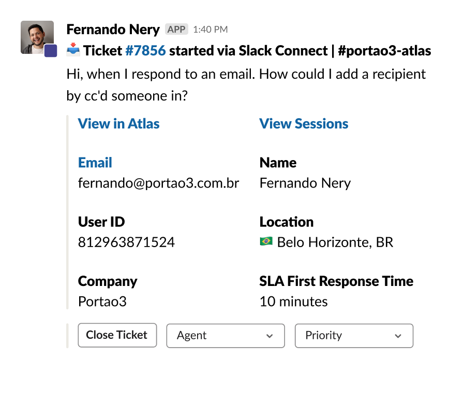
Task: Open the Agent dropdown
Action: tap(225, 336)
